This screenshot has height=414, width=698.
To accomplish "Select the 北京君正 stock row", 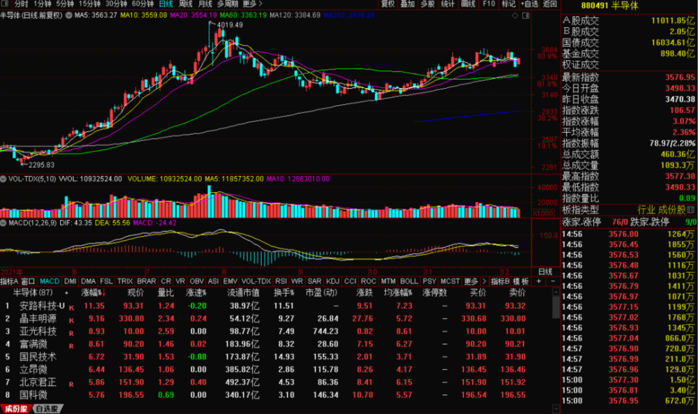I will pyautogui.click(x=38, y=382).
